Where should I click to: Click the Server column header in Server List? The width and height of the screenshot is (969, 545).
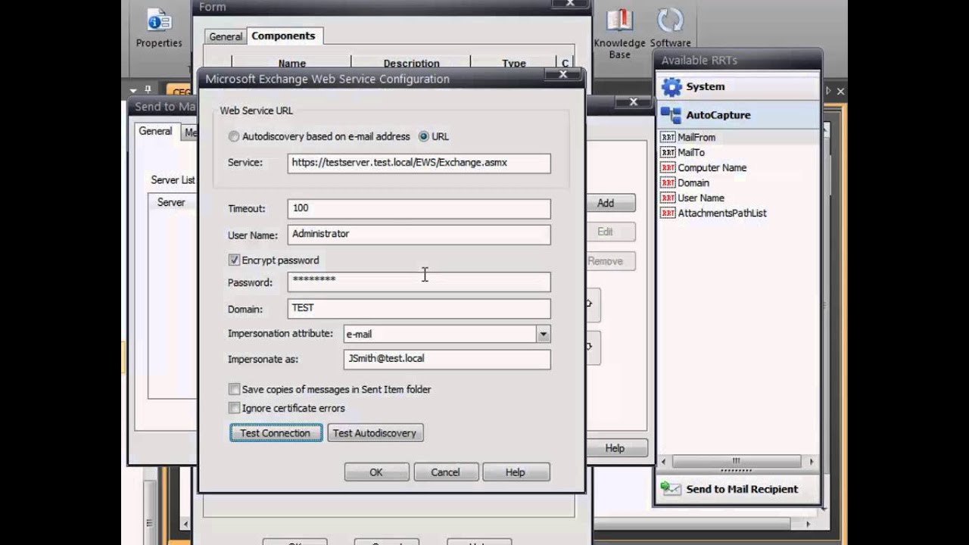pos(171,202)
